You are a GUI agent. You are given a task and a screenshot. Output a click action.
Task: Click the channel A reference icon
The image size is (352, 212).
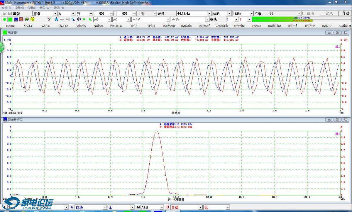pyautogui.click(x=62, y=19)
